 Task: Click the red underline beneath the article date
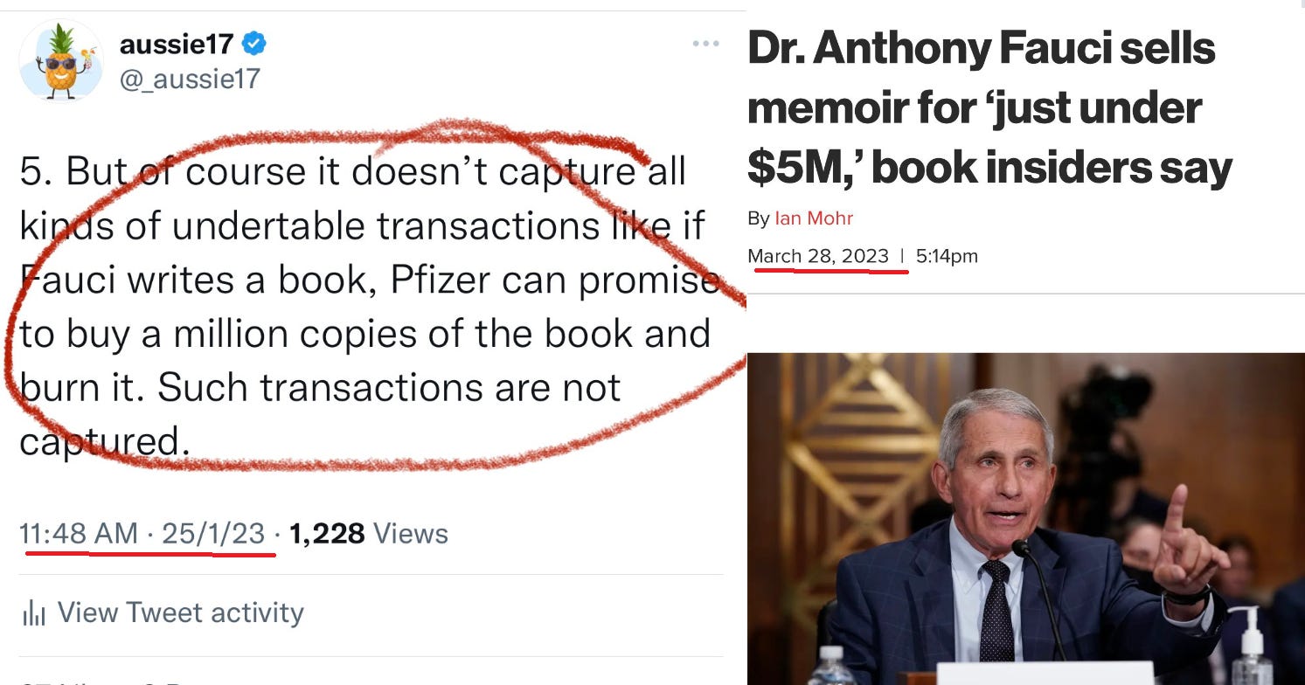[x=830, y=270]
